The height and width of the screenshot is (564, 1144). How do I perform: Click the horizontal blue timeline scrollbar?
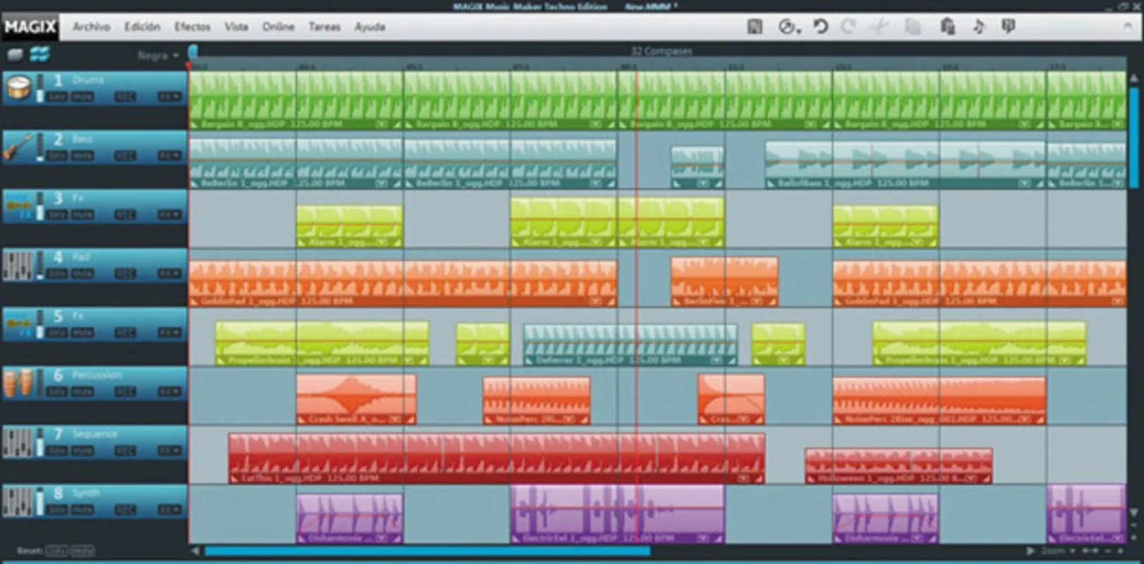[427, 551]
